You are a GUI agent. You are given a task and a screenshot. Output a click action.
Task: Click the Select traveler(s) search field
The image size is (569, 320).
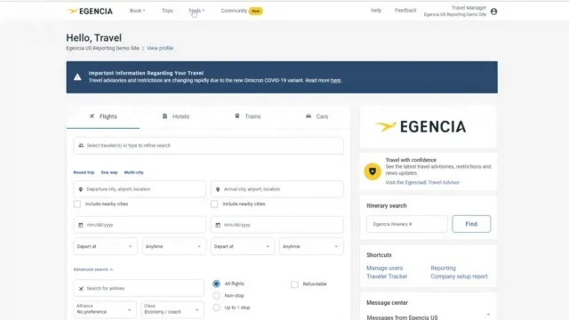click(x=208, y=146)
